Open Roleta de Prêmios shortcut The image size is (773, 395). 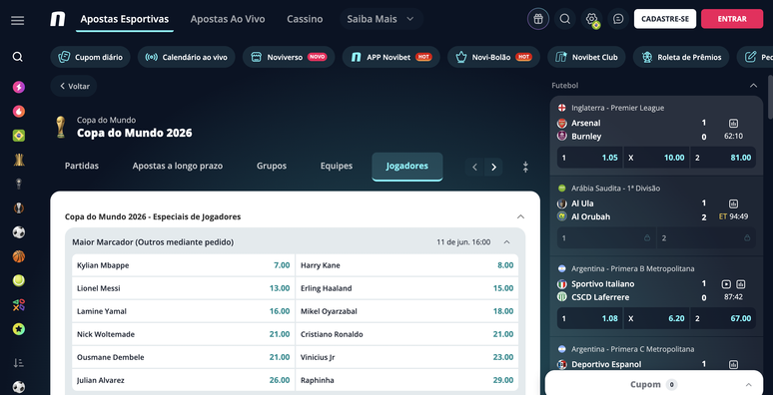[681, 57]
